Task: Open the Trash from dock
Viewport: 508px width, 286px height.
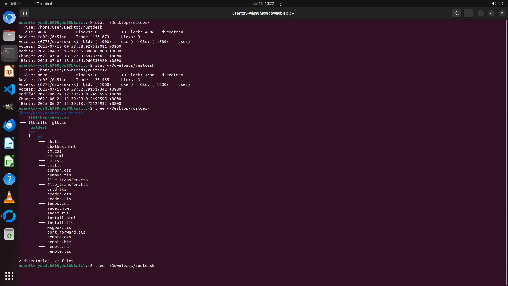Action: pyautogui.click(x=9, y=234)
